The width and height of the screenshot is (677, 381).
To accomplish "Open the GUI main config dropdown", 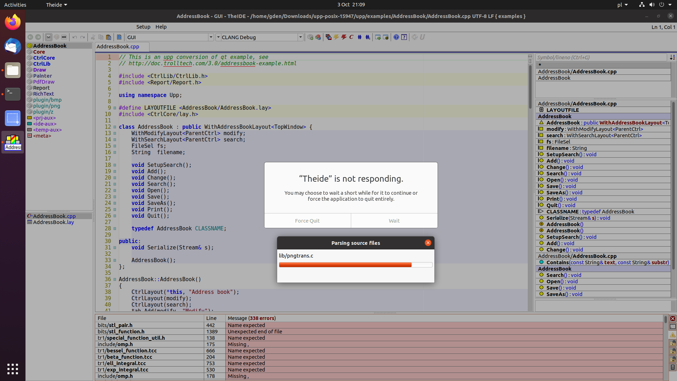I will coord(211,37).
